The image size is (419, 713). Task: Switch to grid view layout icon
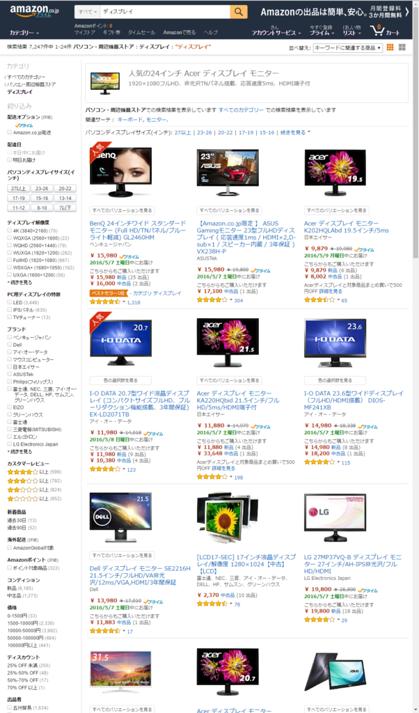point(390,47)
